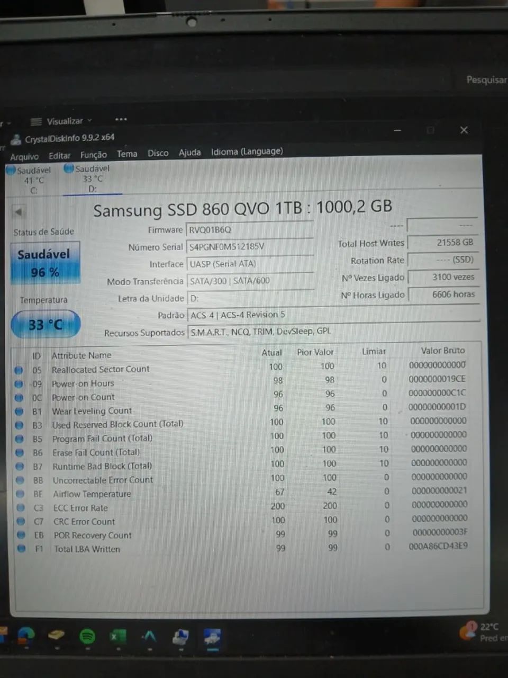The image size is (508, 678).
Task: Click the Attribute Name column header
Action: click(x=81, y=355)
